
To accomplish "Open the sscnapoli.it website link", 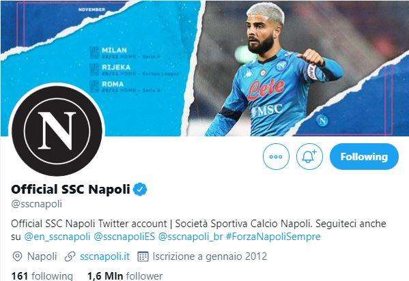I will 104,256.
